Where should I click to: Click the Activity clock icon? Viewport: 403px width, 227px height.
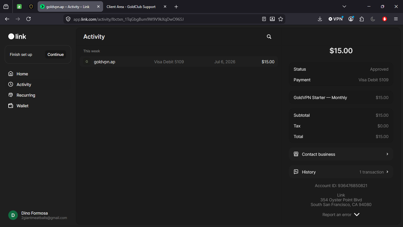tap(11, 84)
